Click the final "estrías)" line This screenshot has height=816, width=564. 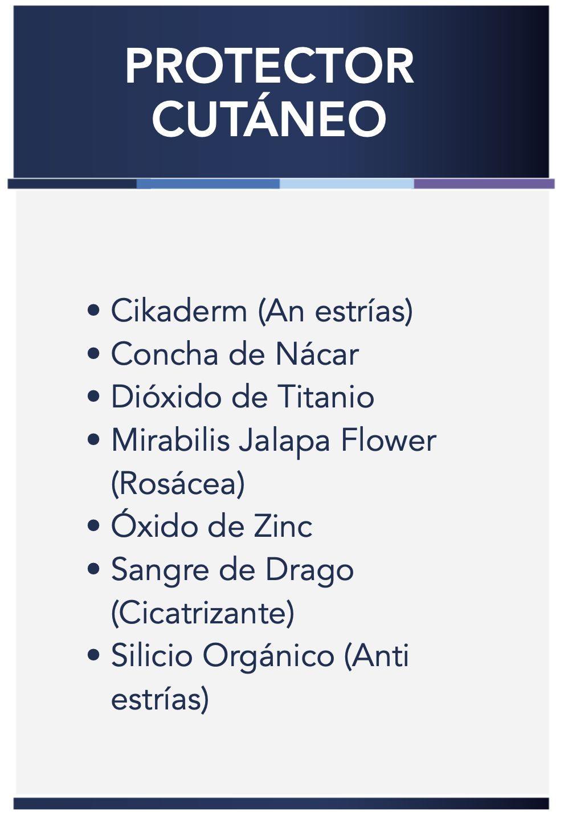coord(160,699)
